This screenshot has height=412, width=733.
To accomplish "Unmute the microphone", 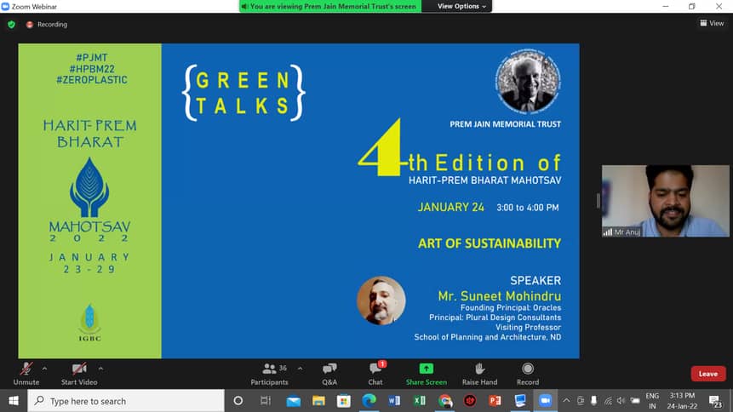I will click(26, 371).
